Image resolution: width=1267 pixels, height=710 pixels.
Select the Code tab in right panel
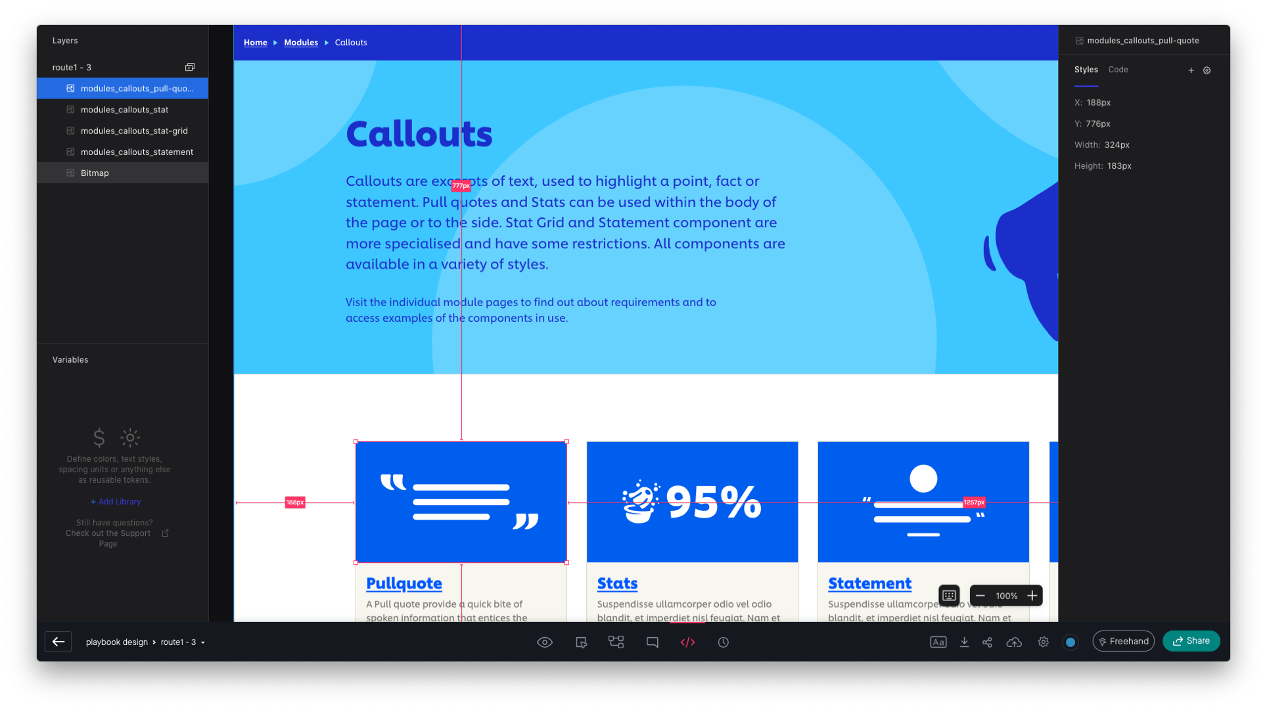[x=1118, y=69]
